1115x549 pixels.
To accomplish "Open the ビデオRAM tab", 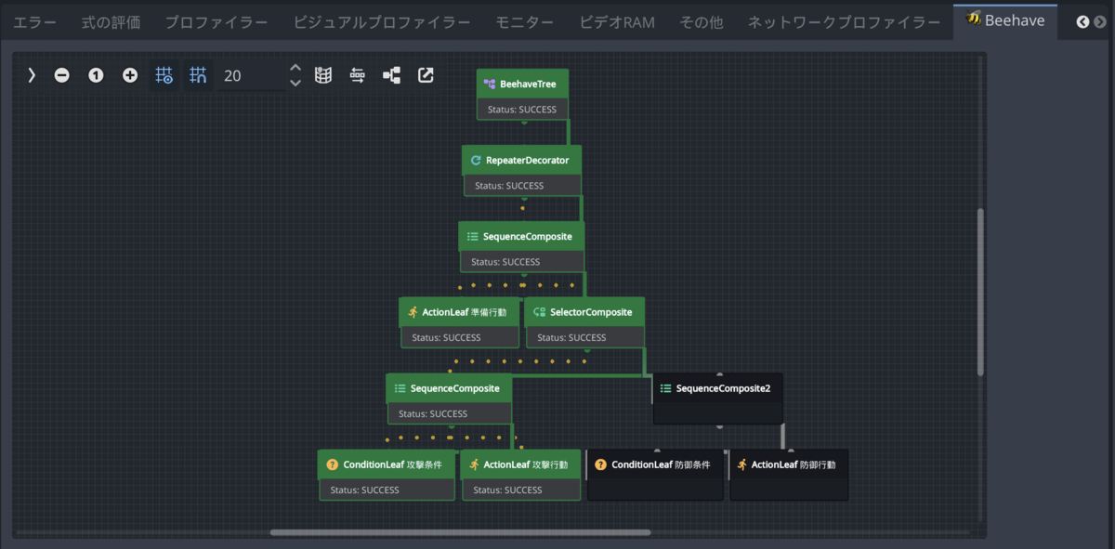I will (x=617, y=21).
